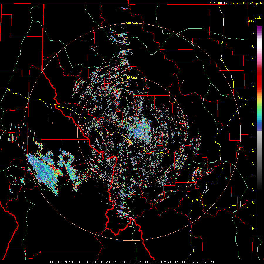This screenshot has height=264, width=264.
Task: Select the 3 value on color scale
Action: [253, 85]
